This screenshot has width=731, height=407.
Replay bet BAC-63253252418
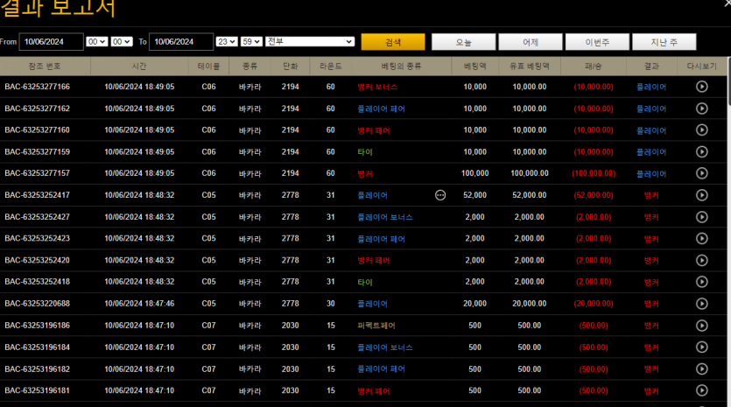701,282
